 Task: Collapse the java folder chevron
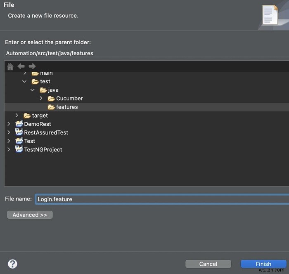pos(33,90)
